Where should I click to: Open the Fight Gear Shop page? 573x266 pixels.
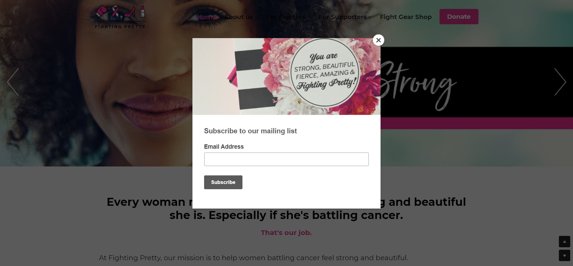tap(406, 17)
